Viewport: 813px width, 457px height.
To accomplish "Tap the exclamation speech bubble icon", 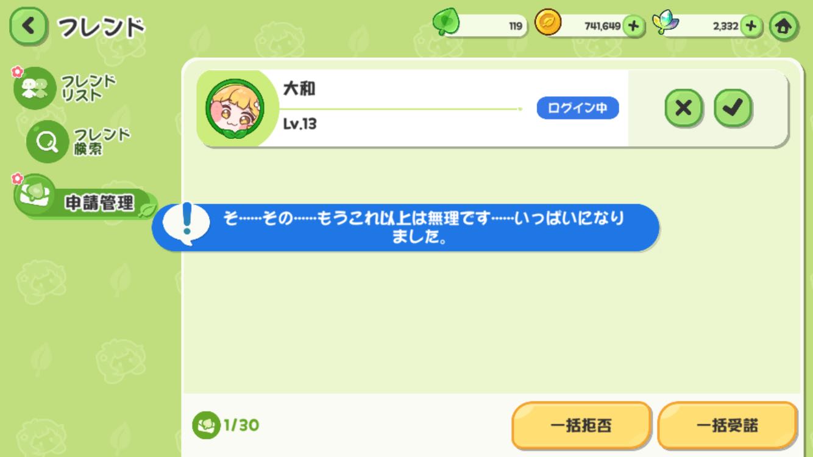I will 186,224.
